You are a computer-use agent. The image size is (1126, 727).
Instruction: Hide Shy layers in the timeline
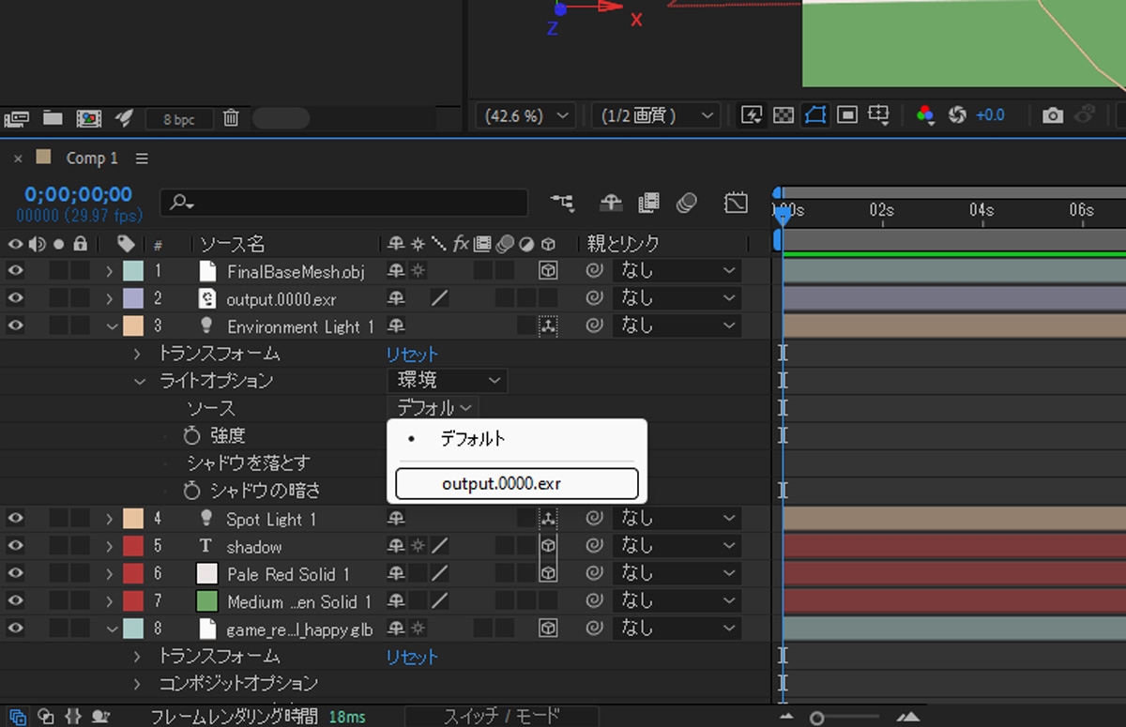coord(611,203)
